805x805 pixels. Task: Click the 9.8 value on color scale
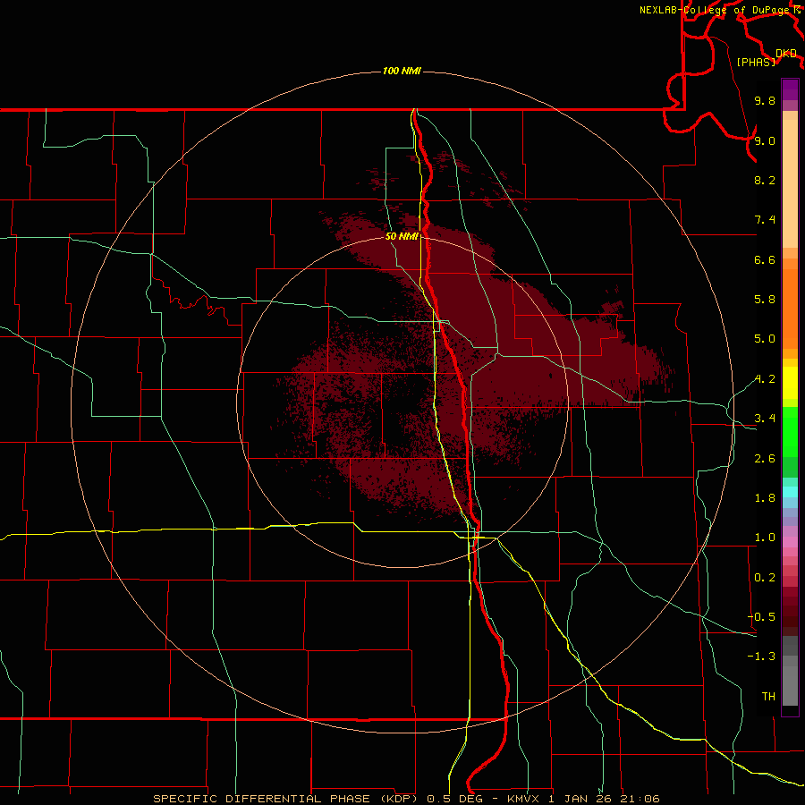click(765, 100)
